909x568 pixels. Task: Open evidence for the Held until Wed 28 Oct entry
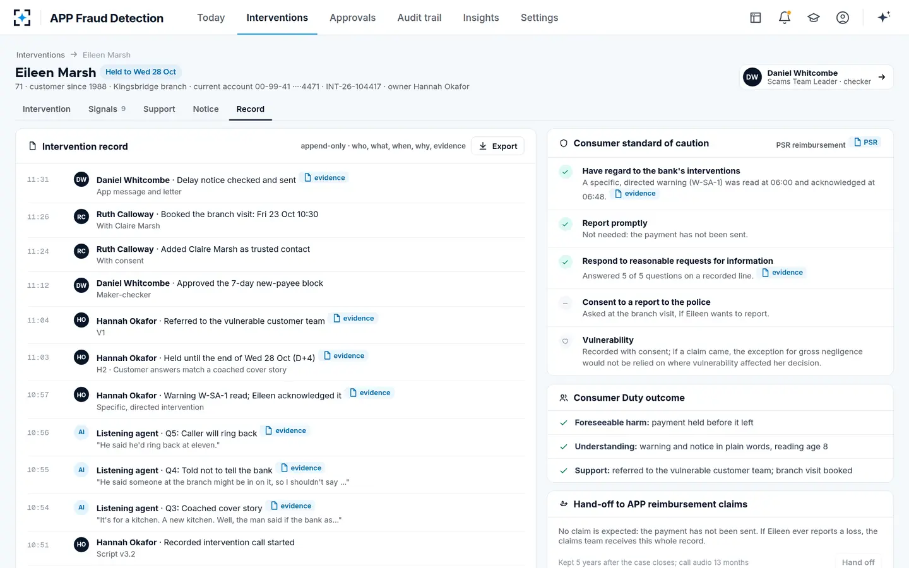(x=344, y=356)
